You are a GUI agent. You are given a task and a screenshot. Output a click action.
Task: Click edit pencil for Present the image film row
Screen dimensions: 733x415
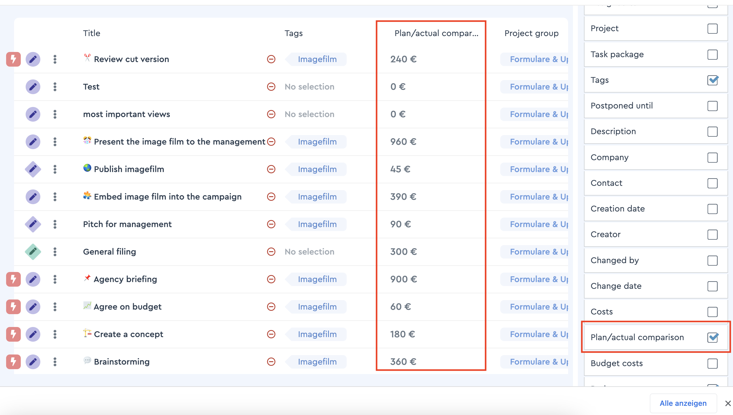tap(33, 142)
